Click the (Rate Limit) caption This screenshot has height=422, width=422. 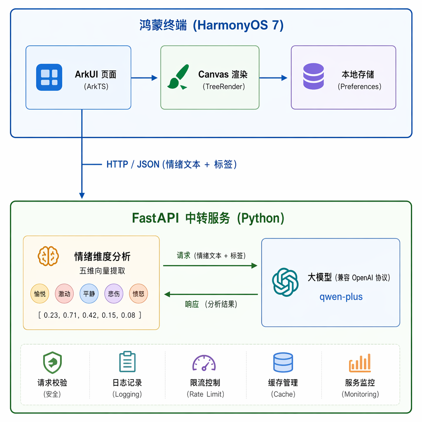coord(205,394)
